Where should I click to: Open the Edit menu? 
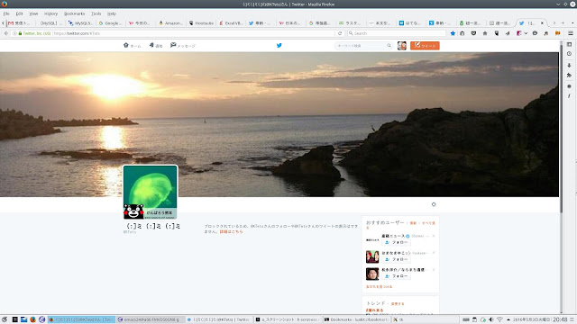tap(19, 13)
